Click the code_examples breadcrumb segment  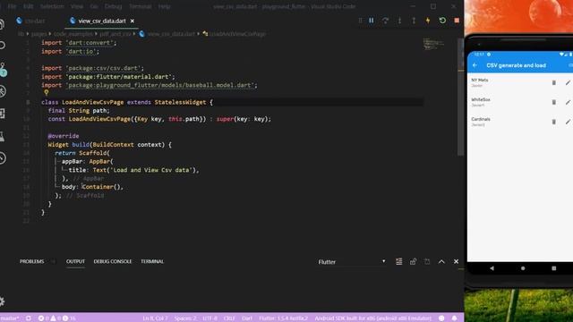point(73,34)
